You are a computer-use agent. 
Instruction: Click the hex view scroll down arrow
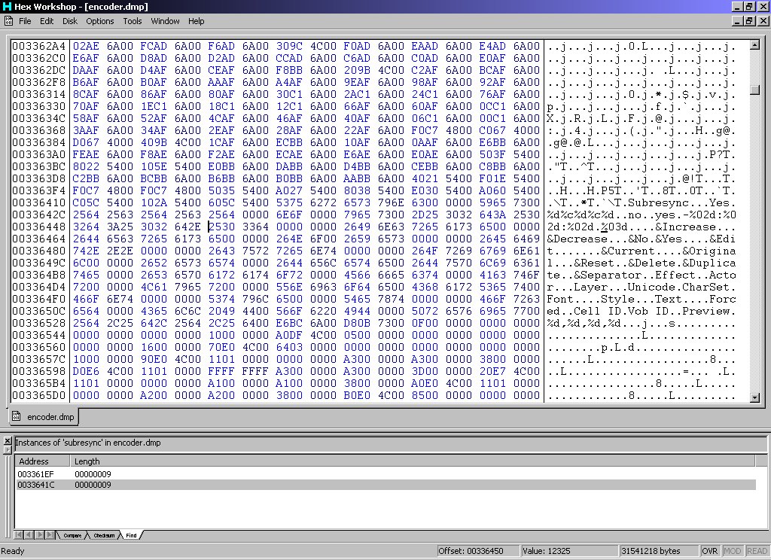click(754, 397)
